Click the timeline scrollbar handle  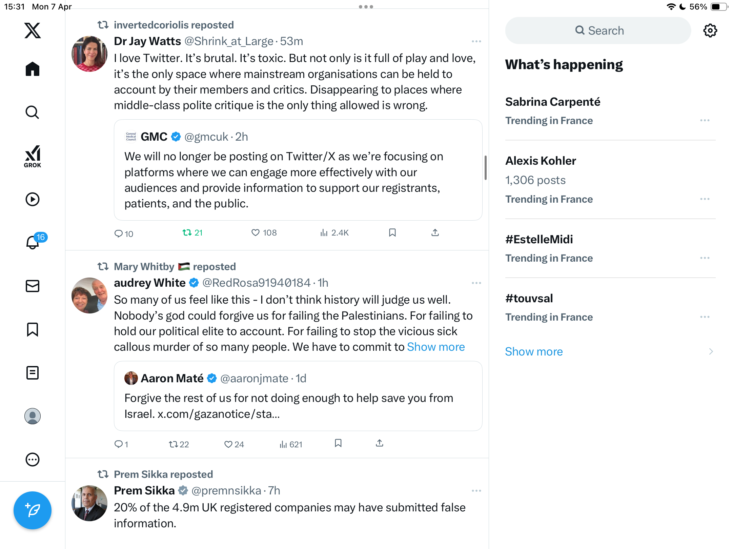point(486,168)
